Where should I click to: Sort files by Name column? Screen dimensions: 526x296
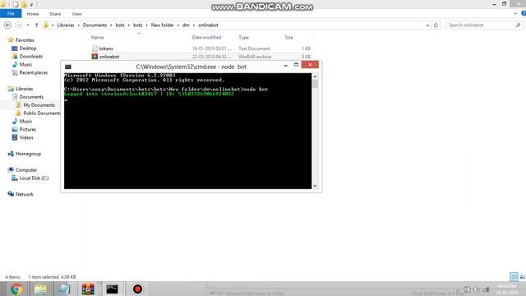coord(98,37)
